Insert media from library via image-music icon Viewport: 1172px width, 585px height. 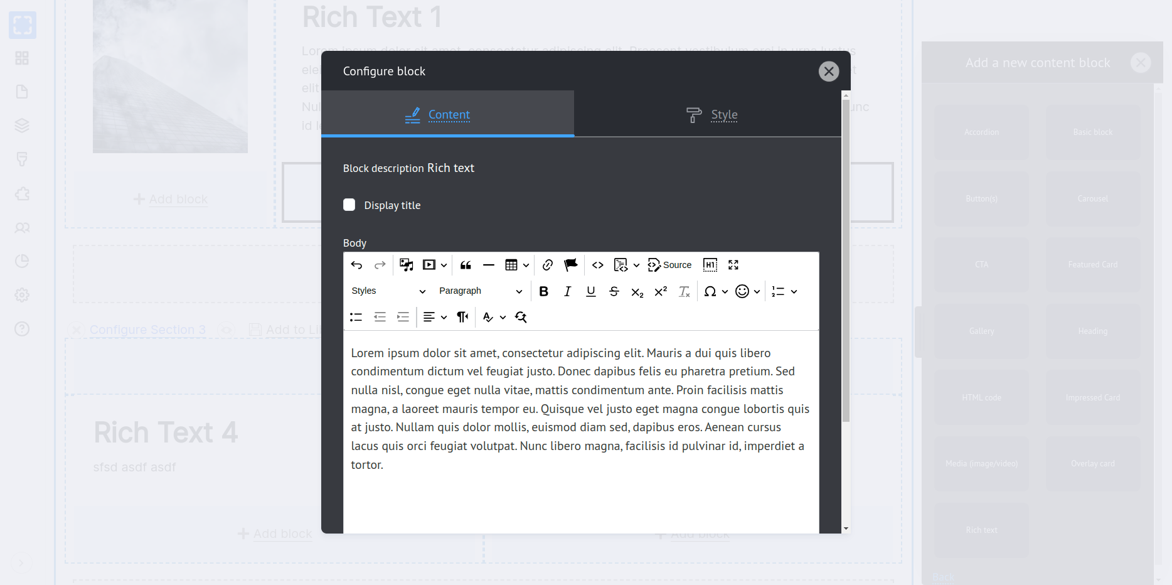(x=407, y=265)
